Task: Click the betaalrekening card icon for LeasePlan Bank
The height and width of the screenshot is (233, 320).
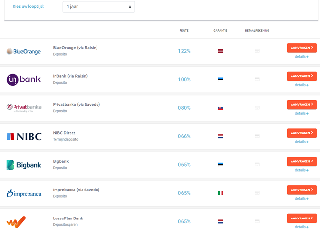Action: point(257,221)
